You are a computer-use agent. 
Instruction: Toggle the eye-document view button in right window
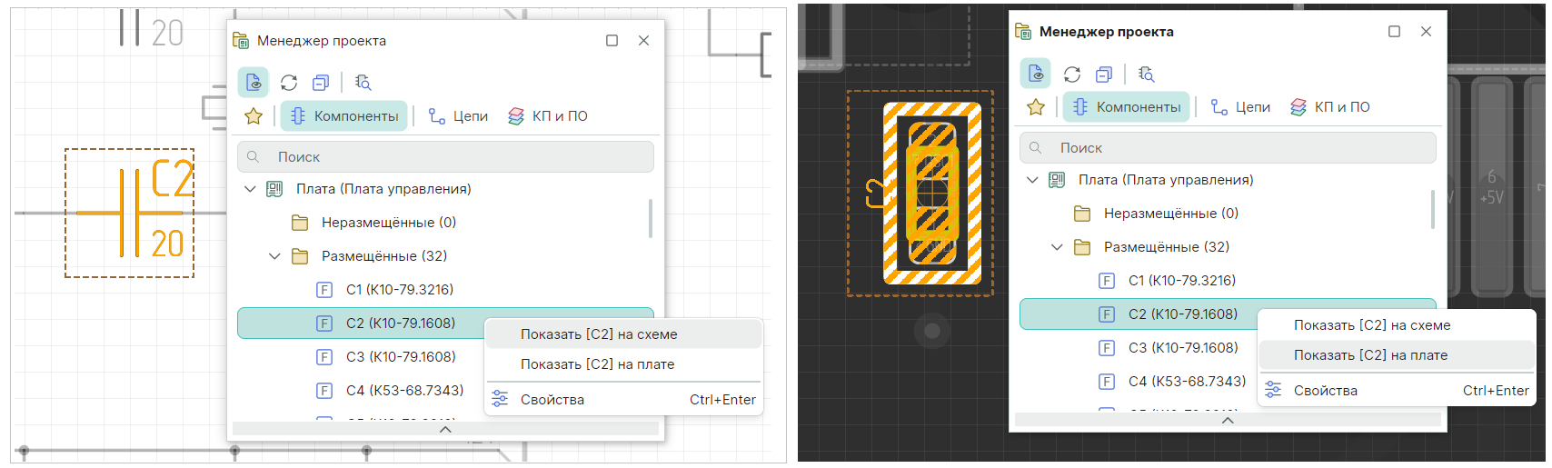coord(1036,74)
